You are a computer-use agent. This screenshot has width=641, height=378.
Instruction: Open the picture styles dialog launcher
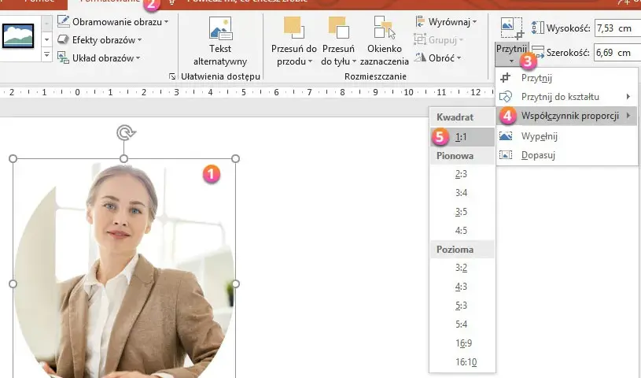pos(172,76)
